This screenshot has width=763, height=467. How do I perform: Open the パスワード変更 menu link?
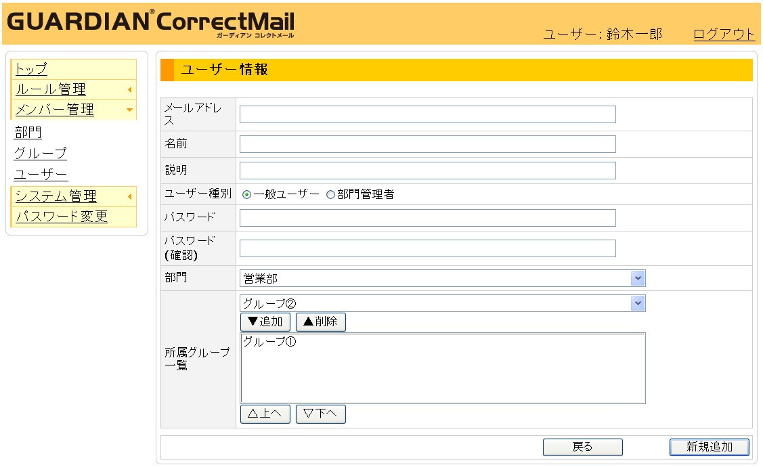point(62,216)
